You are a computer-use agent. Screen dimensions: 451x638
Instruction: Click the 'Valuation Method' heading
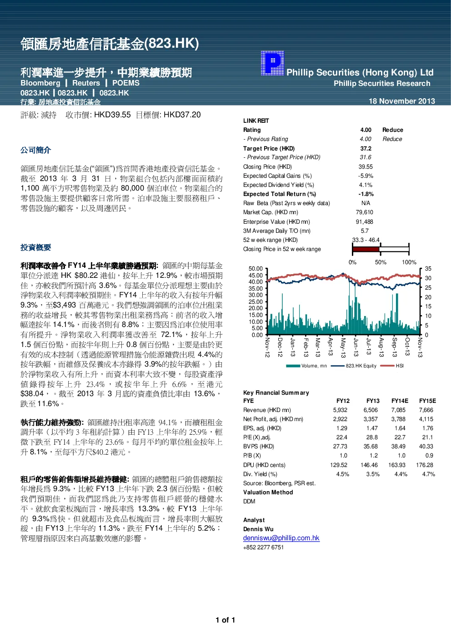tap(268, 492)
